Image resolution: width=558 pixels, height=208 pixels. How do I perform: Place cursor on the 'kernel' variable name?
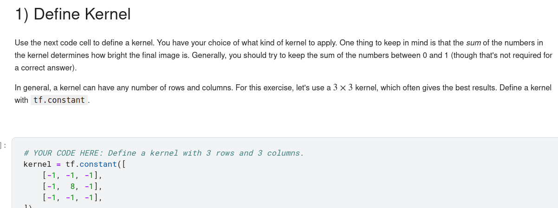click(x=37, y=164)
